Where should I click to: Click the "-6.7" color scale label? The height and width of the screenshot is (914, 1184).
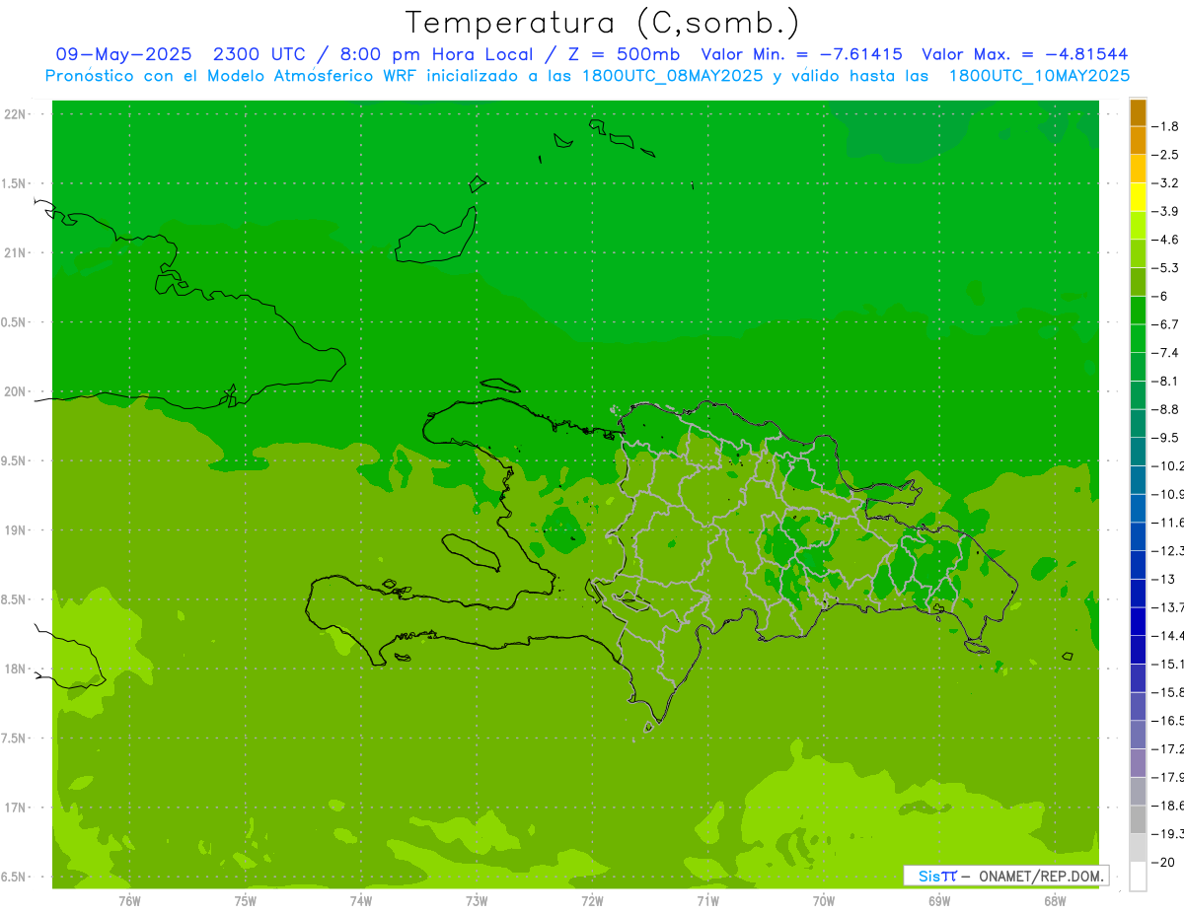click(1166, 324)
